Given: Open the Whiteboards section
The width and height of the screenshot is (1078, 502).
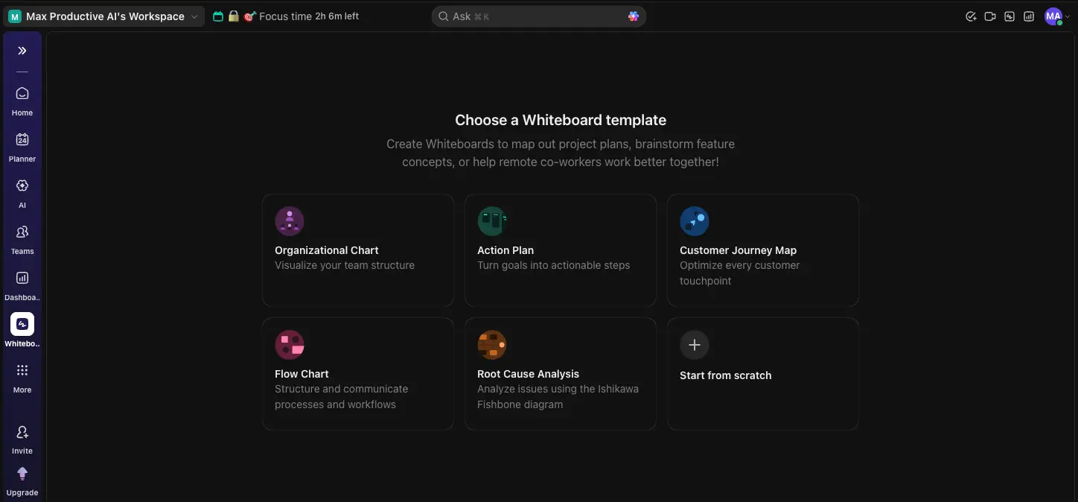Looking at the screenshot, I should [22, 328].
